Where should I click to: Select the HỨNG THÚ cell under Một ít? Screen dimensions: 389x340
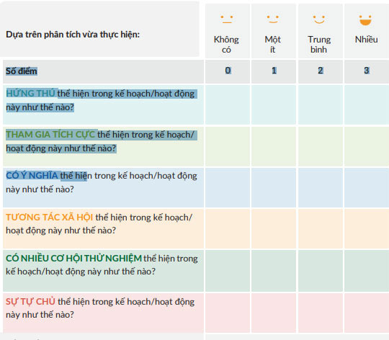[274, 104]
